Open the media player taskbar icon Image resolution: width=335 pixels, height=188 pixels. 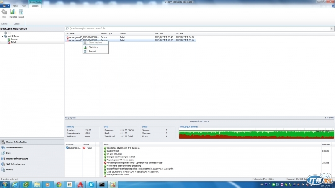(48, 184)
